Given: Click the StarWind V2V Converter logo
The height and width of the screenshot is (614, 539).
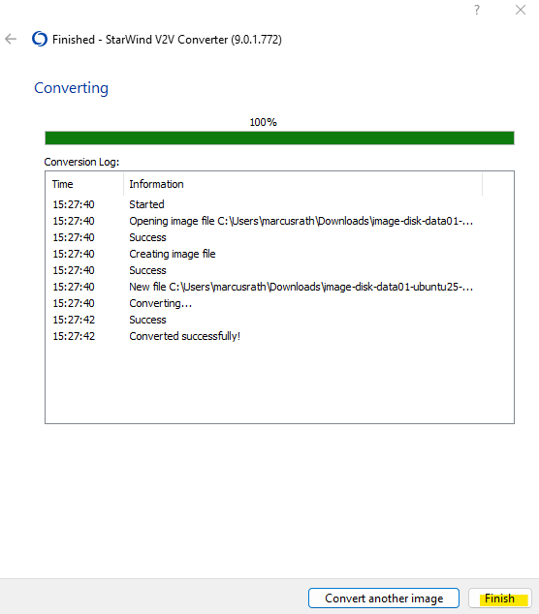Looking at the screenshot, I should (40, 39).
